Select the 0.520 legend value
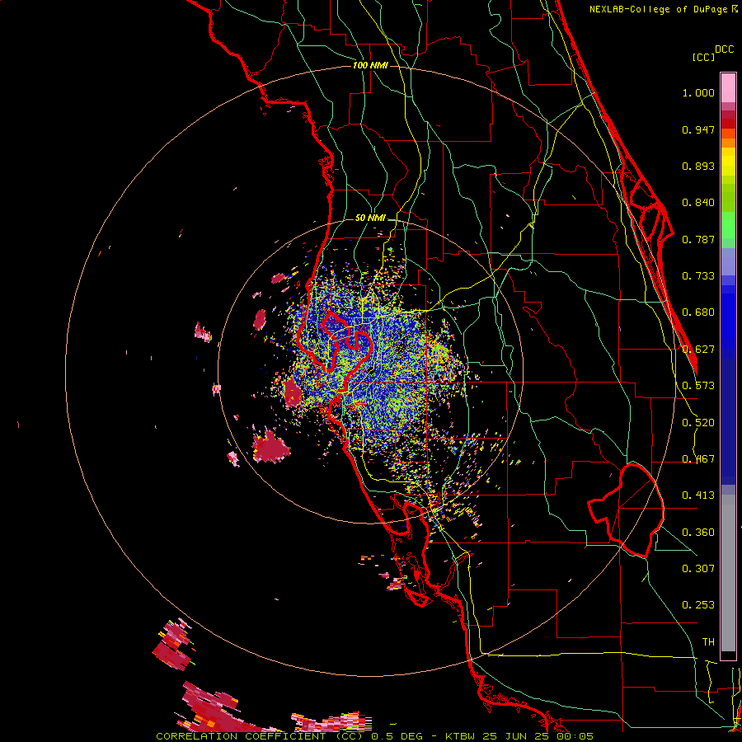Image resolution: width=742 pixels, height=742 pixels. coord(698,423)
